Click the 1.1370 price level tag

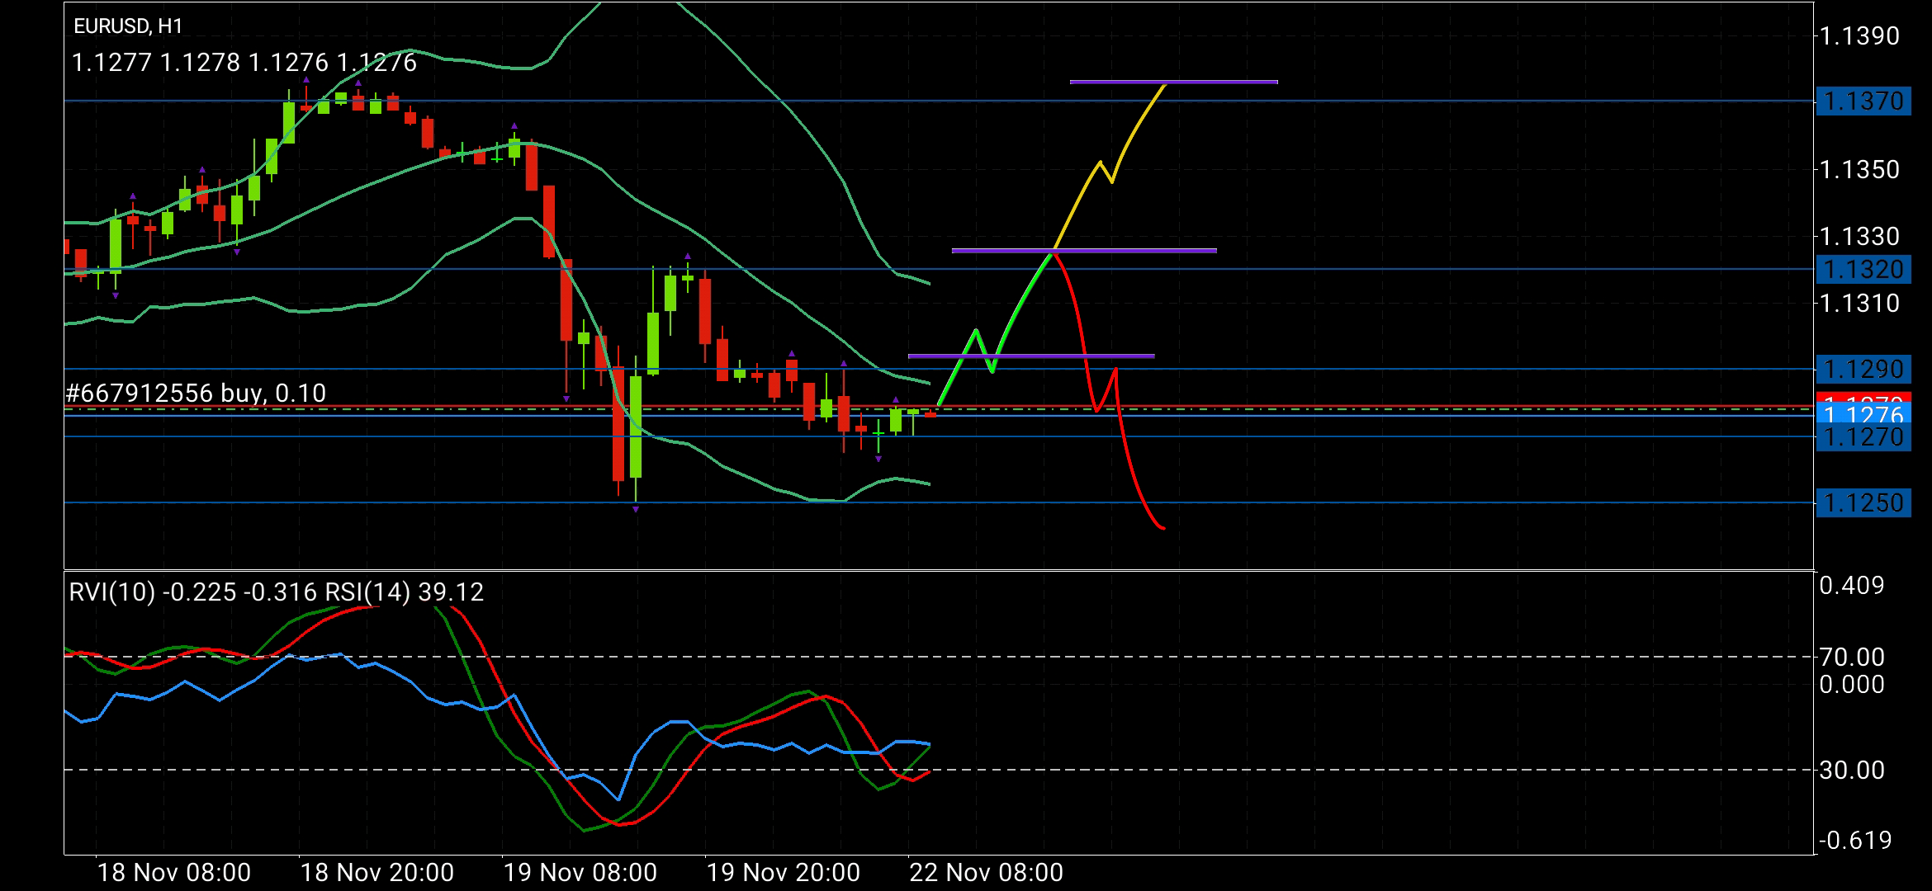1863,101
